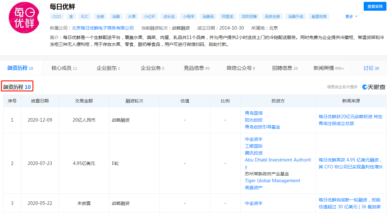Switch to the 融资历程 tab
The image size is (387, 213).
point(20,68)
